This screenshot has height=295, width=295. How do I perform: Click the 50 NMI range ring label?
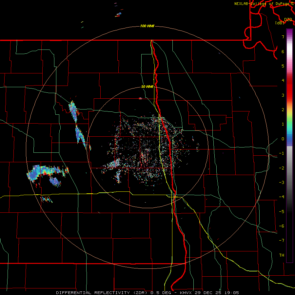point(147,87)
